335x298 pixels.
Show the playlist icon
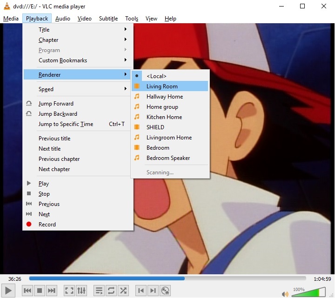tap(99, 291)
